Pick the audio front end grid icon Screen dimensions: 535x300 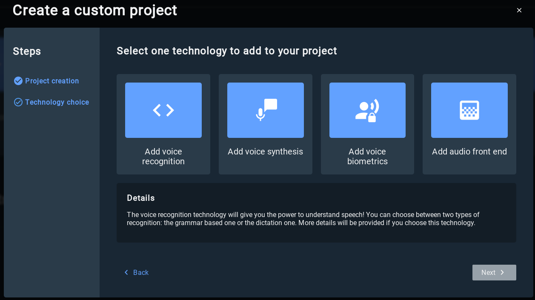pos(469,110)
